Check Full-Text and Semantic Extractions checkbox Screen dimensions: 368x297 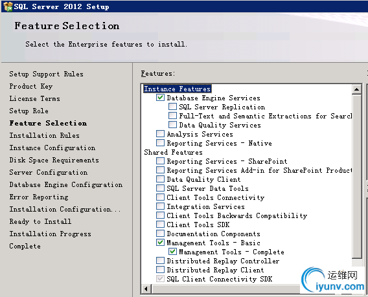172,116
